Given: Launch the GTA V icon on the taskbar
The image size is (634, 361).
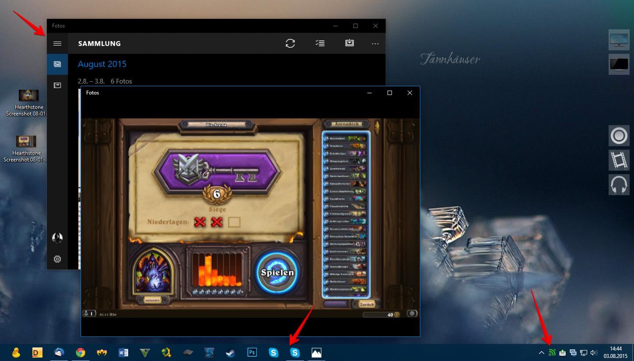Looking at the screenshot, I should pyautogui.click(x=145, y=352).
